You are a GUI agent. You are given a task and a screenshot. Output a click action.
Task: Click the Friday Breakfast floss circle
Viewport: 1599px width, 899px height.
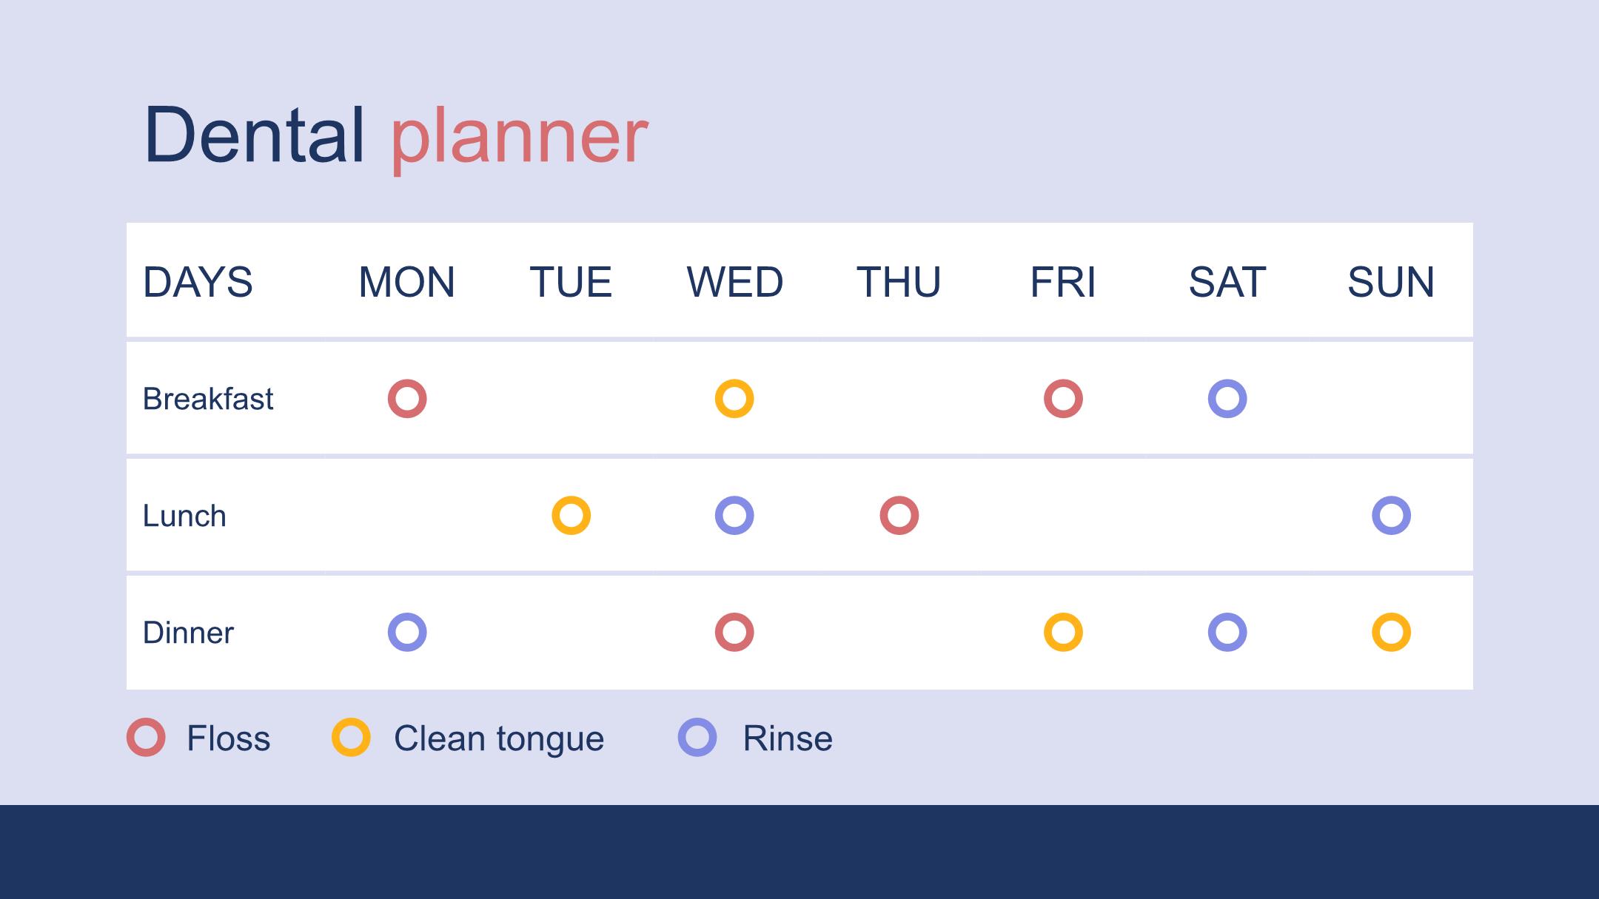1063,399
